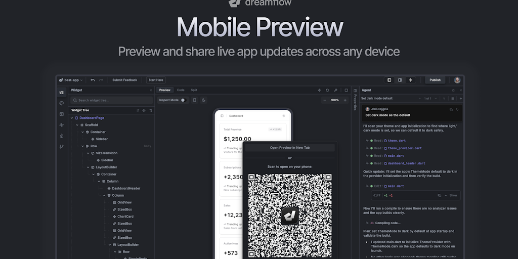
Task: Click Show on the diff block
Action: point(453,196)
